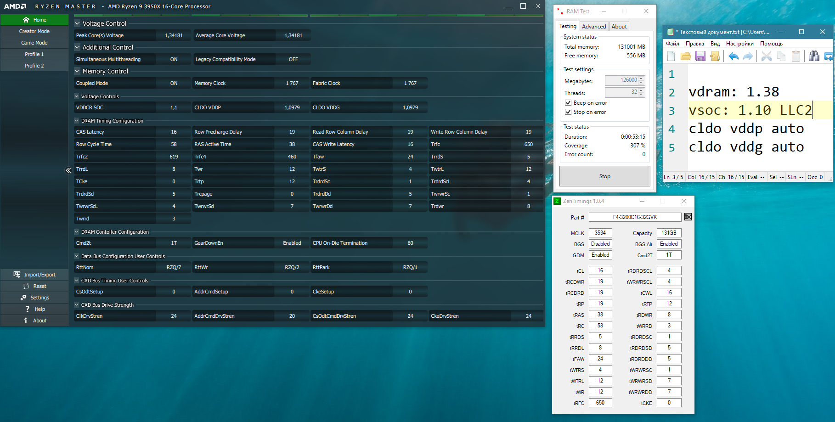Open Find with the binoculars icon

pos(814,56)
